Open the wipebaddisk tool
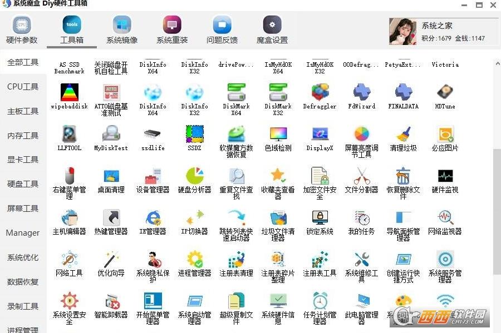Screen dimensions: 501x333 tap(70, 97)
